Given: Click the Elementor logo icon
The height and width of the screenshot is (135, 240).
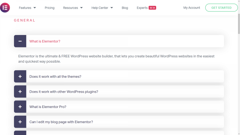Looking at the screenshot, I should (x=5, y=8).
